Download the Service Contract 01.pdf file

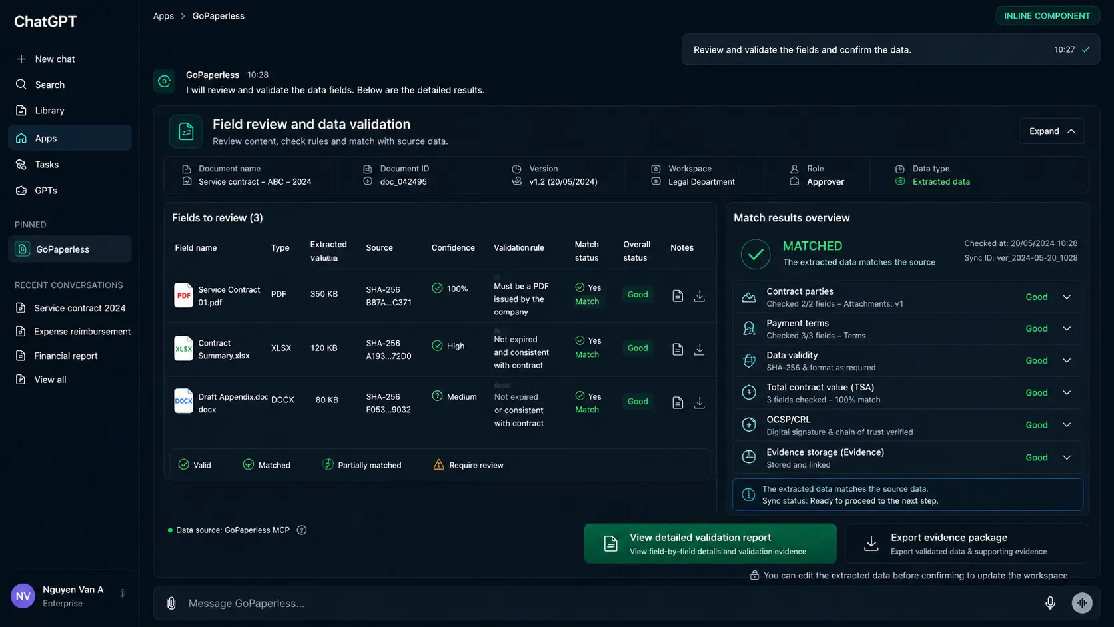(699, 295)
